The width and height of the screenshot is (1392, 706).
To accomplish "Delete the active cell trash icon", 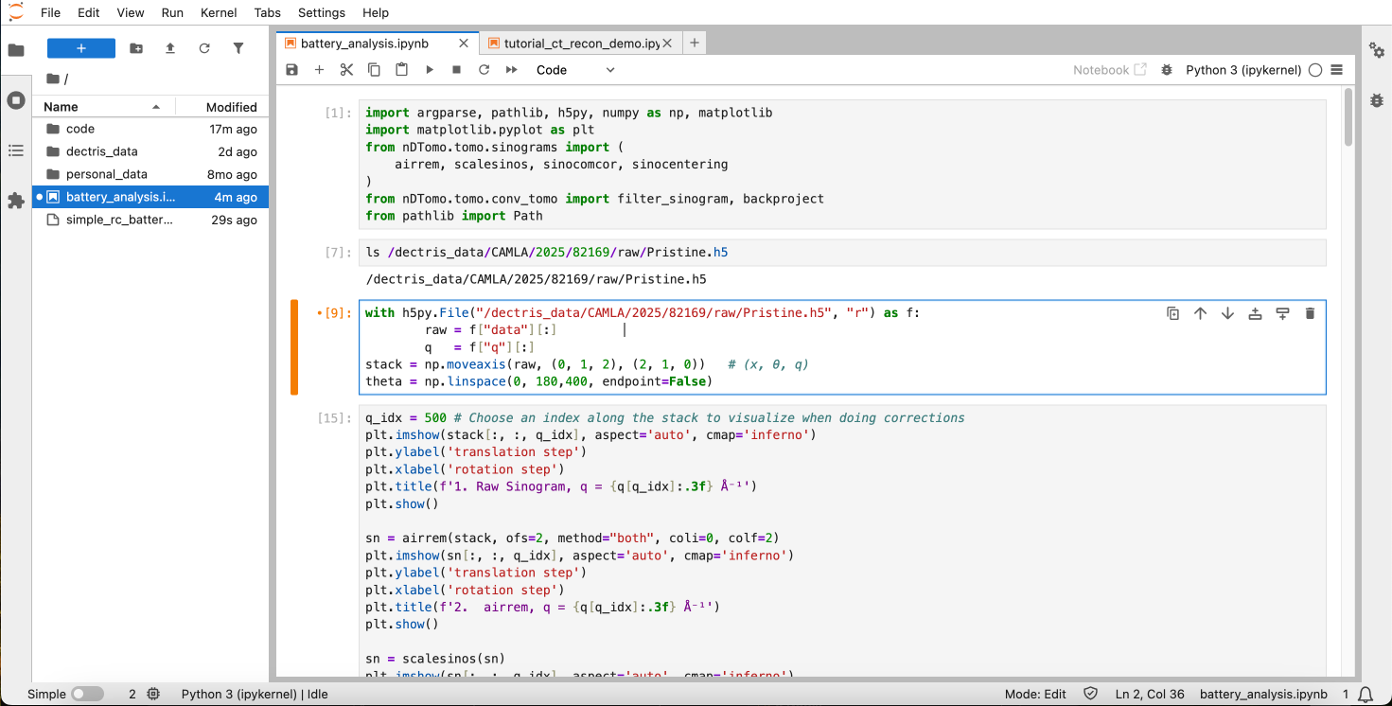I will coord(1311,313).
